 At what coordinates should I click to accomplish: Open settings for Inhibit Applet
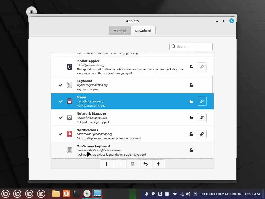click(202, 67)
